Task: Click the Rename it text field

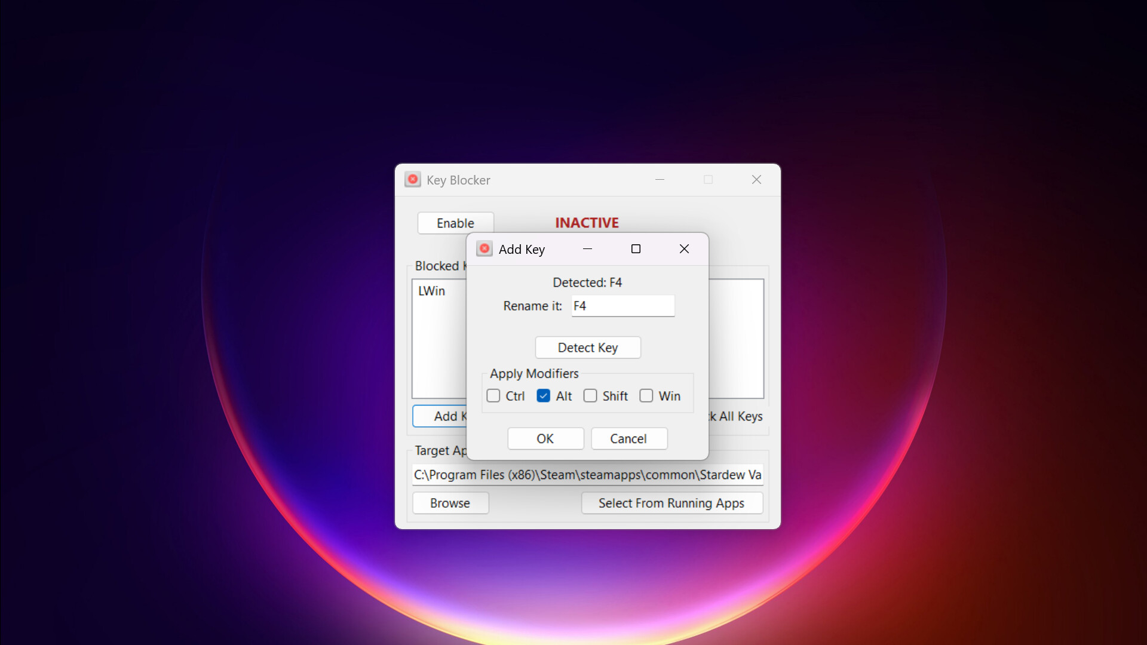Action: (x=623, y=306)
